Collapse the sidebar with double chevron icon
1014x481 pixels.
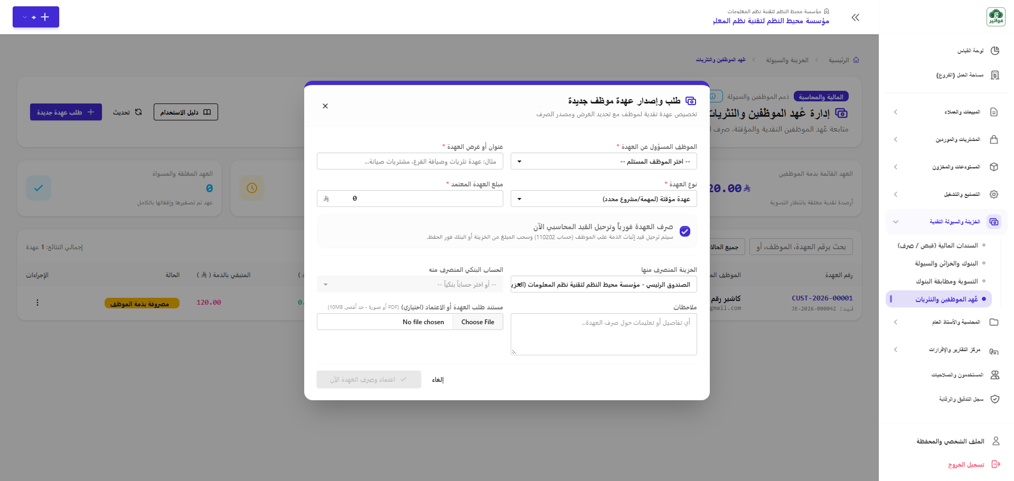(x=856, y=17)
